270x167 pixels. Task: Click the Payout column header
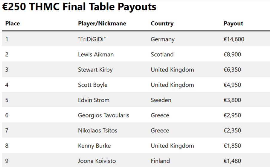pyautogui.click(x=233, y=24)
